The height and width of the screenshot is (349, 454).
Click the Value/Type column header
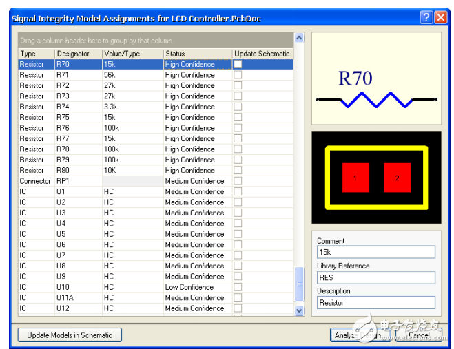tap(132, 54)
